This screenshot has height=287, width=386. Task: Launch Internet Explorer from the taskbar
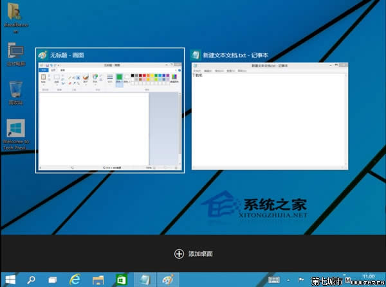[75, 279]
